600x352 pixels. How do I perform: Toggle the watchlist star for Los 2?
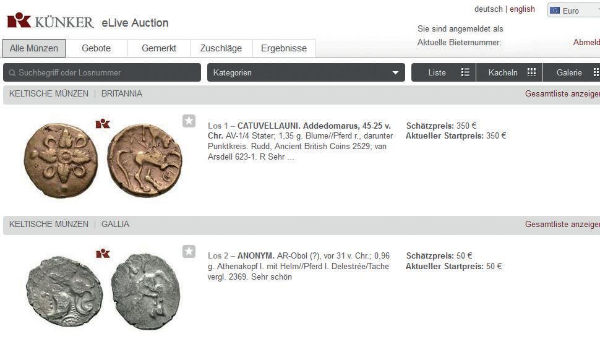189,251
